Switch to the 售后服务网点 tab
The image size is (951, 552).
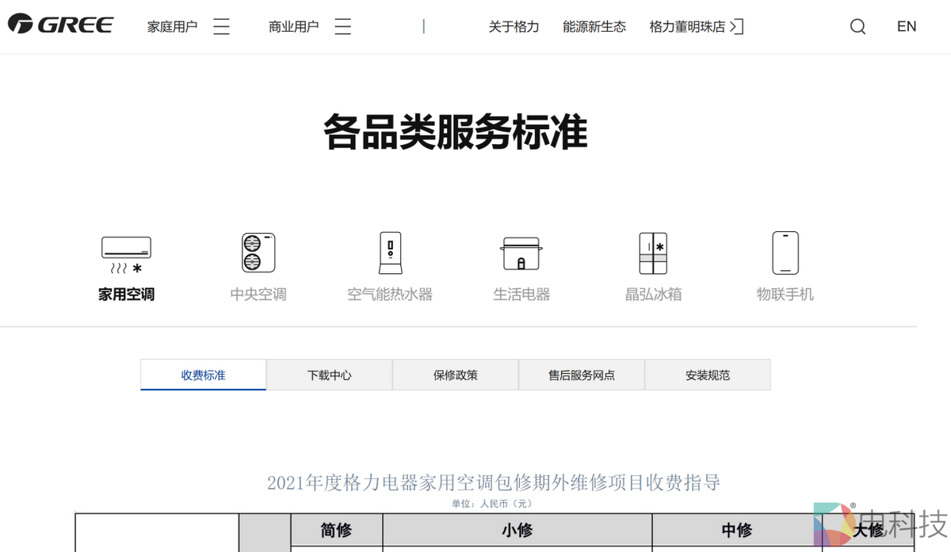point(581,374)
